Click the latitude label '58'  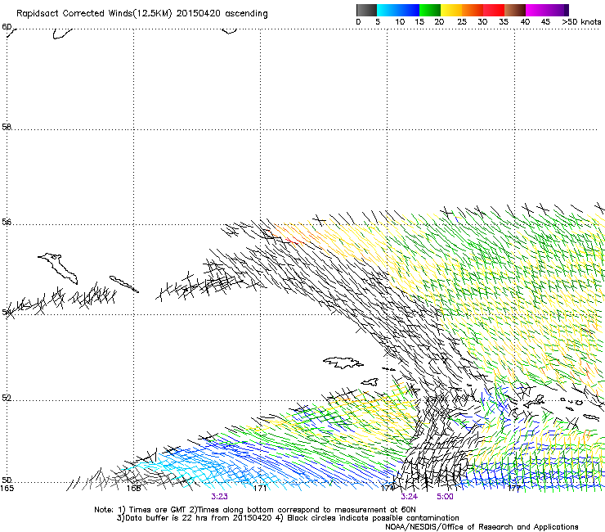point(7,127)
